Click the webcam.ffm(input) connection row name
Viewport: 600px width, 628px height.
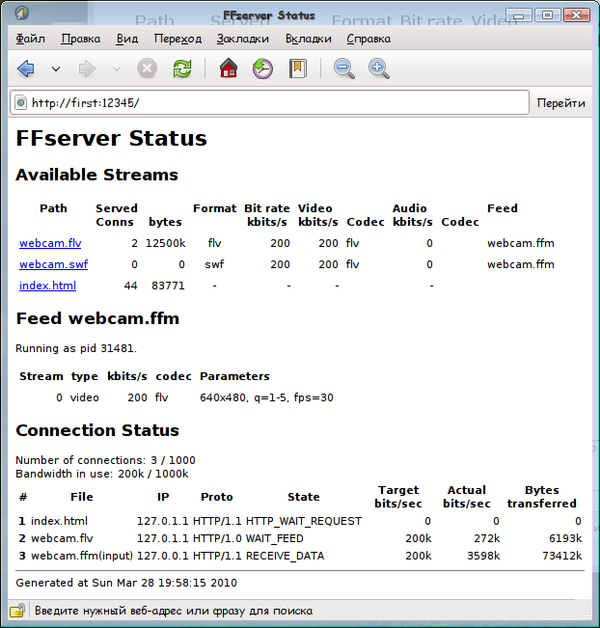coord(82,556)
